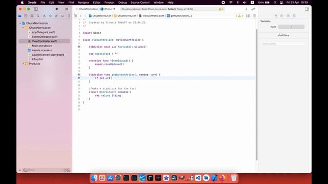The image size is (328, 184).
Task: Open the Symbol navigator
Action: [32, 16]
